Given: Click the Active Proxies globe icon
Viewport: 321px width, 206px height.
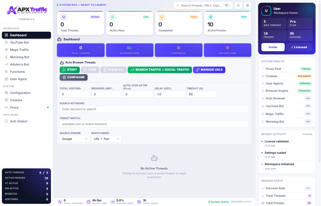Looking at the screenshot, I should pyautogui.click(x=211, y=17).
